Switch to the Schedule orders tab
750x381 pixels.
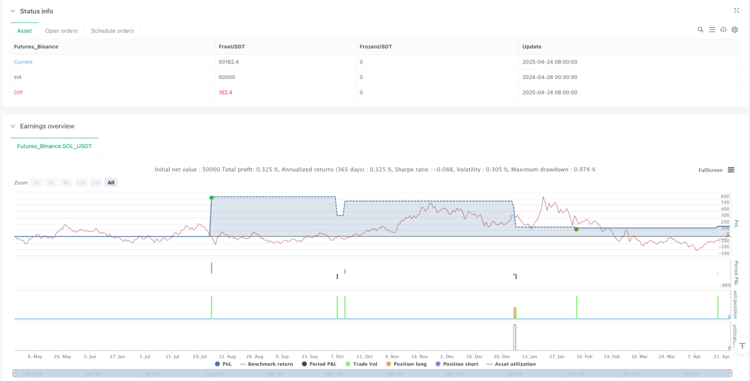click(112, 31)
